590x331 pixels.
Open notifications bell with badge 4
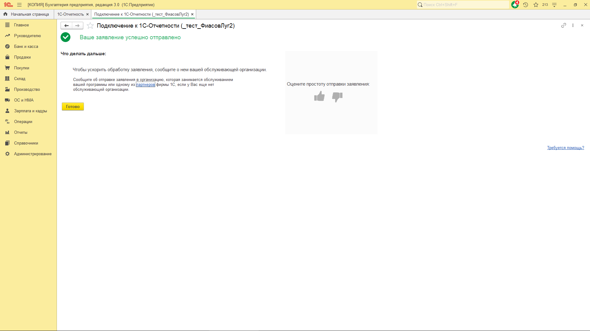[x=515, y=5]
